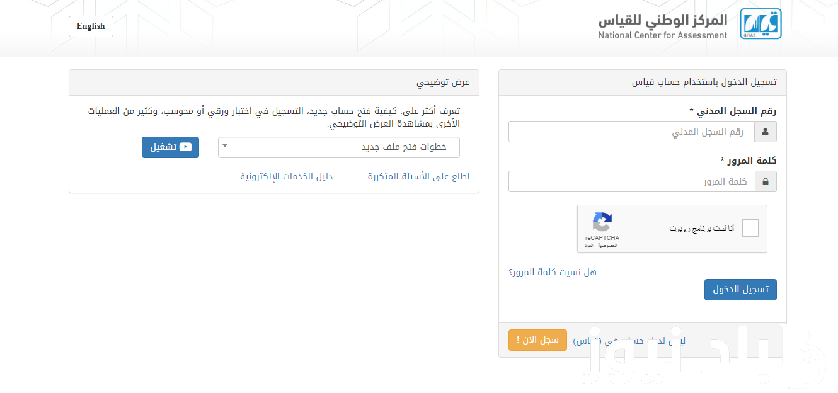Click the سجل الآن register button
The height and width of the screenshot is (393, 838).
tap(537, 340)
